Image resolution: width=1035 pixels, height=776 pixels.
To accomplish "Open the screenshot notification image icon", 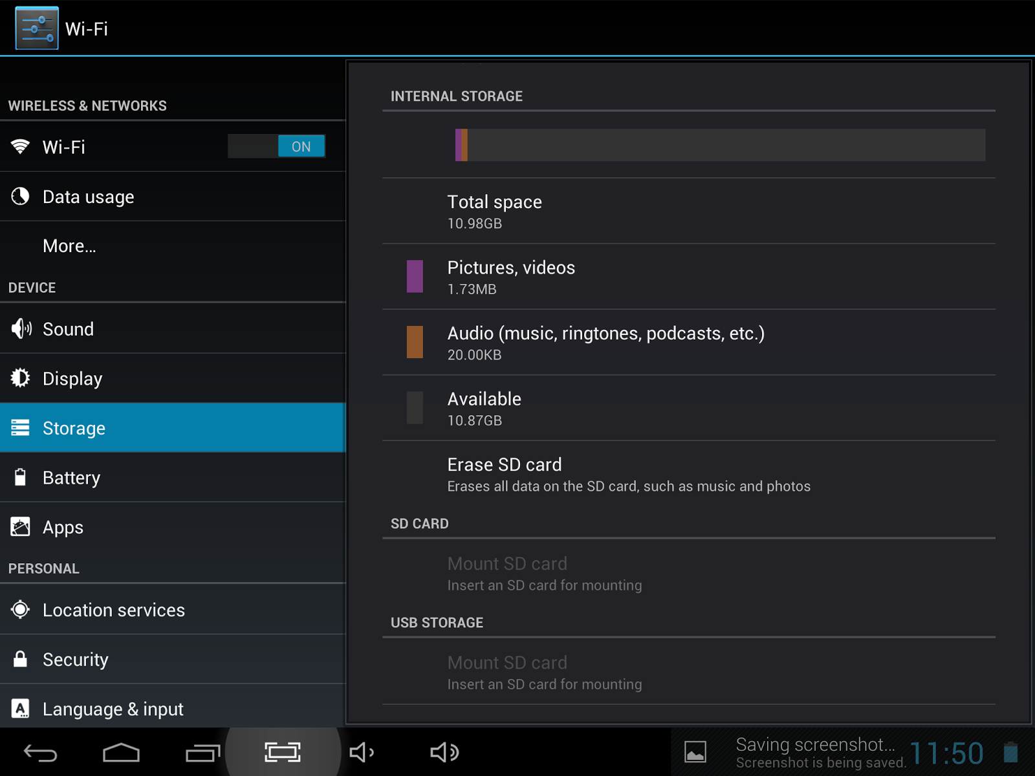I will (x=695, y=752).
